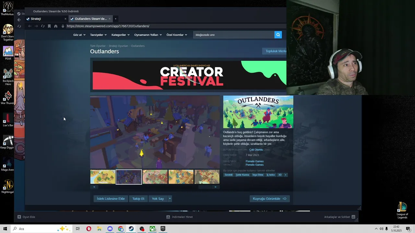The image size is (415, 233).
Task: Expand the Özel Kısımlar menu
Action: [x=177, y=35]
